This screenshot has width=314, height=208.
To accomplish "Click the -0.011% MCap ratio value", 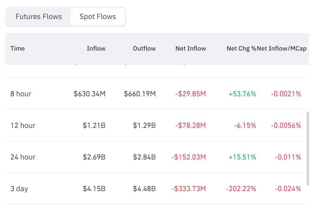I will tap(288, 157).
